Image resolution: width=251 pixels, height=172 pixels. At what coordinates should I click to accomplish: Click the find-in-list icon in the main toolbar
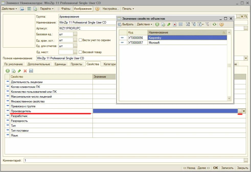point(22,9)
